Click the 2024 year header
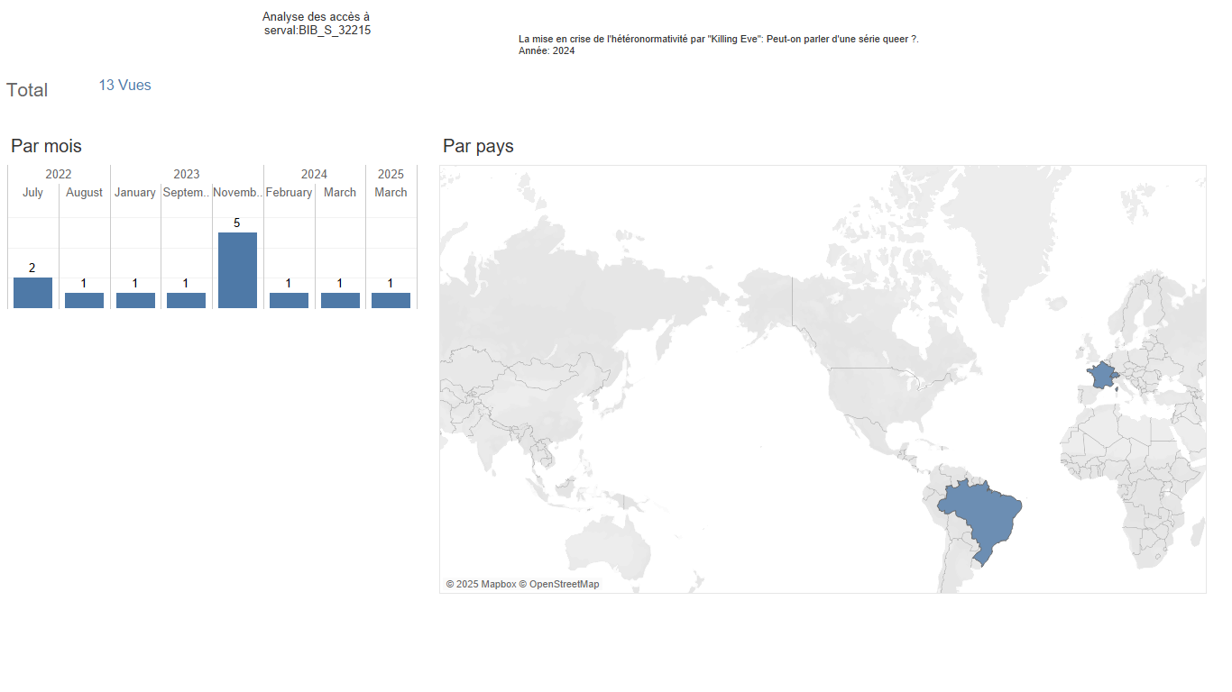1232x692 pixels. [314, 174]
